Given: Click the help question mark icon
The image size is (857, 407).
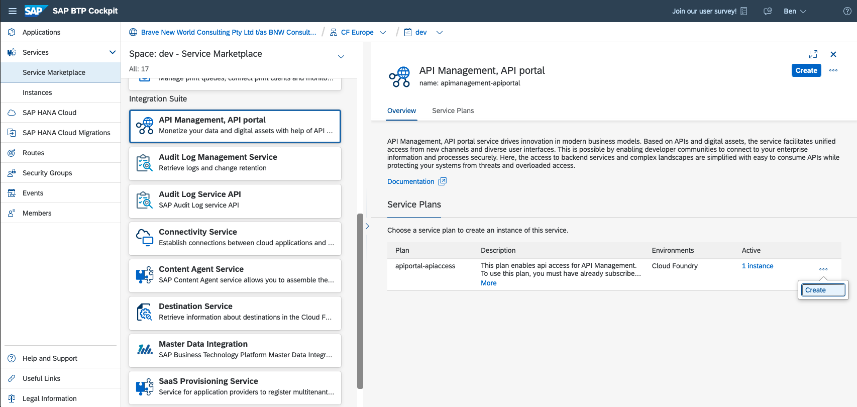Looking at the screenshot, I should (847, 11).
